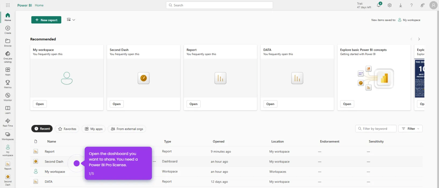Show previous recommended items

[411, 39]
